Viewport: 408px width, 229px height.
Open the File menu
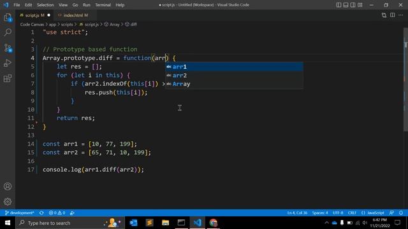(x=17, y=5)
